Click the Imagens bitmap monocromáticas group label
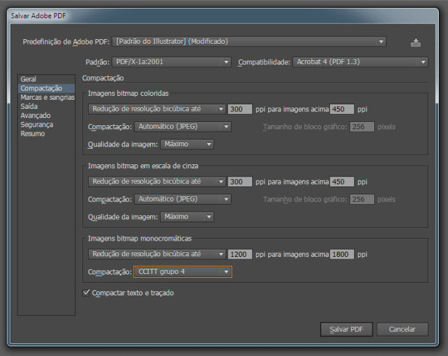The height and width of the screenshot is (356, 448). pos(140,239)
